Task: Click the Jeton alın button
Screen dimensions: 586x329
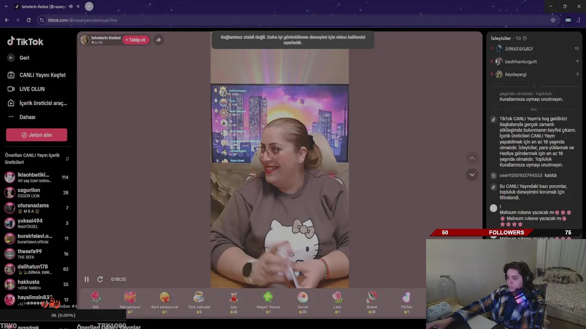Action: click(37, 135)
